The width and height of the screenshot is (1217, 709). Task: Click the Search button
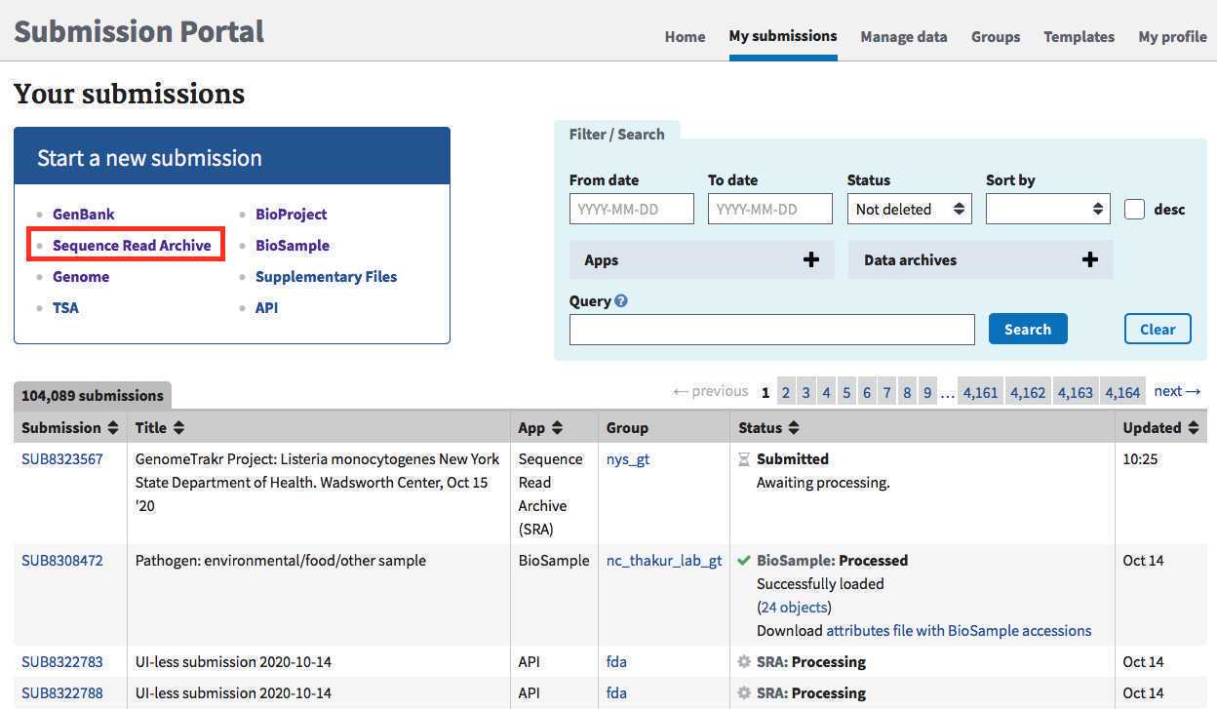tap(1028, 329)
